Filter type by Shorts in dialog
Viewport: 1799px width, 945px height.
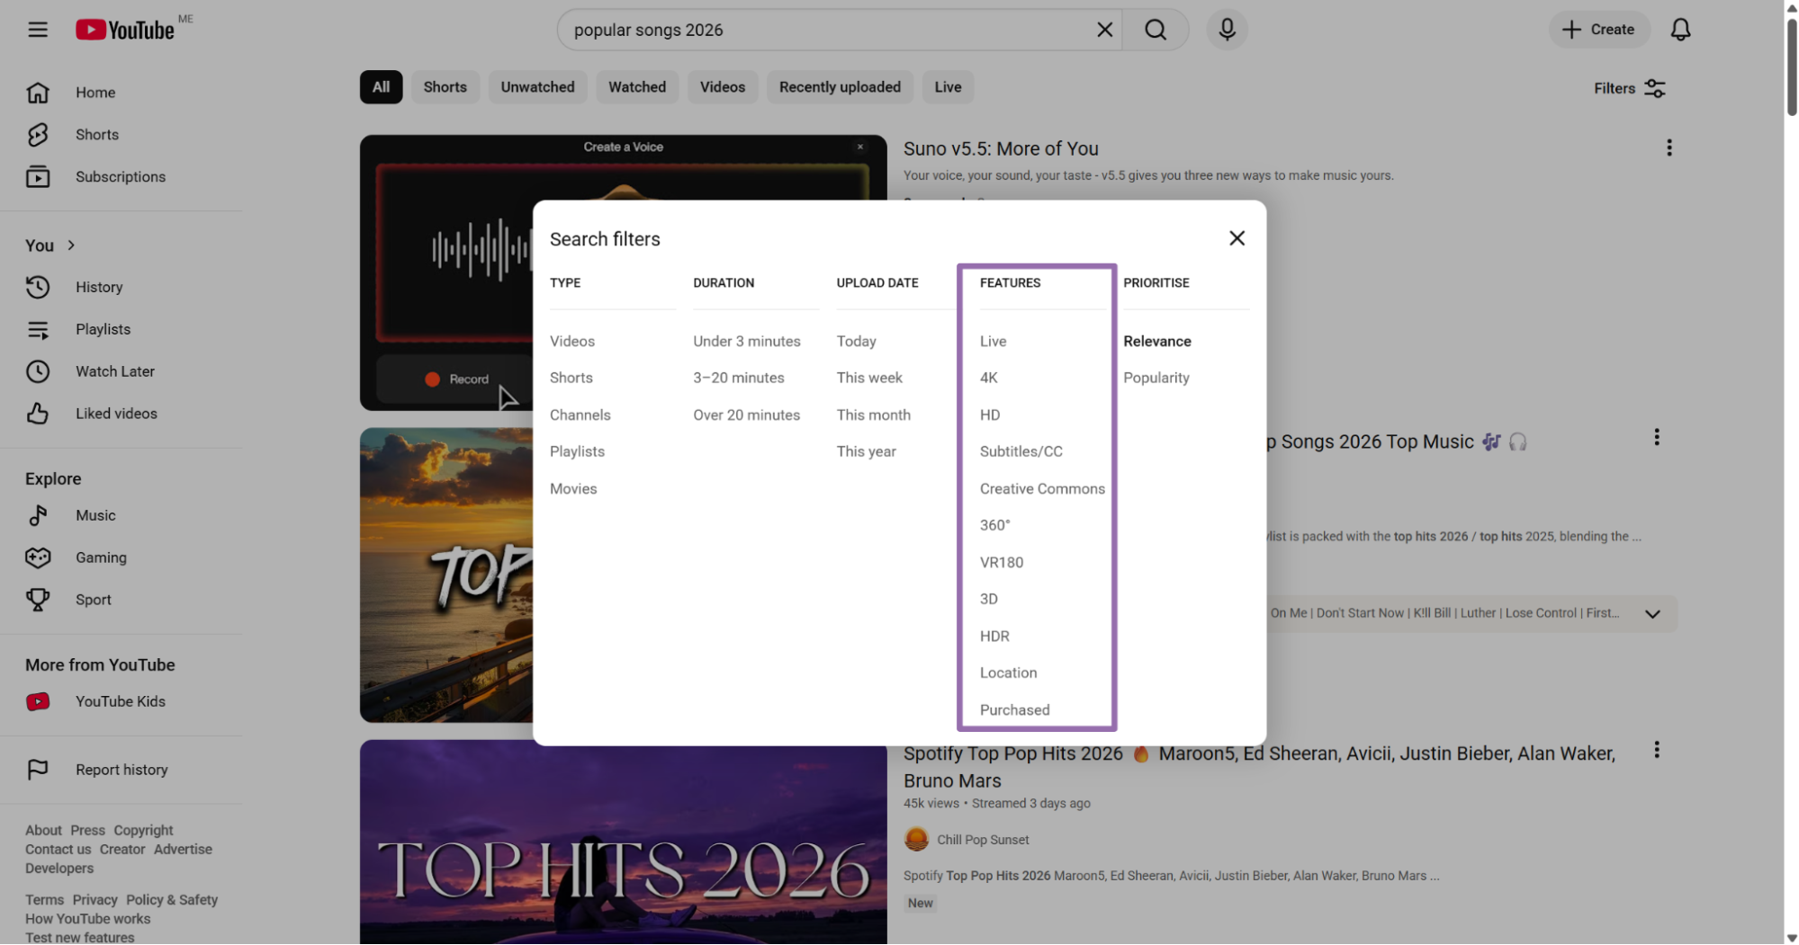click(571, 379)
